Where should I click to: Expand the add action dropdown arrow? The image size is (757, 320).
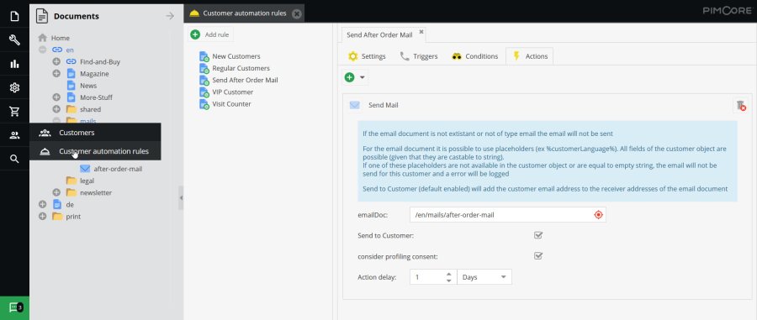(362, 77)
